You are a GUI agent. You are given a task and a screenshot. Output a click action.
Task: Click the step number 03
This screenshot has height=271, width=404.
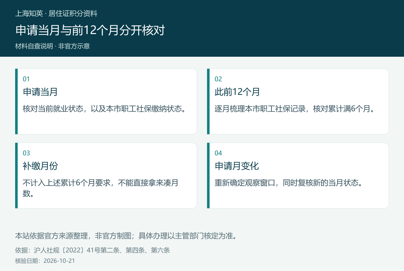pos(26,153)
